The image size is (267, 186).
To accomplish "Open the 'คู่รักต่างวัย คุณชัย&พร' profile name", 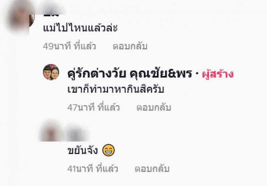I will coord(130,74).
